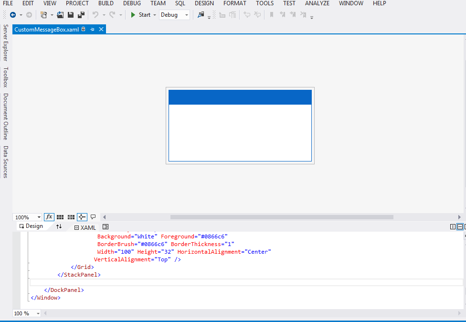
Task: Open Find in Files from the toolbar
Action: coord(201,14)
